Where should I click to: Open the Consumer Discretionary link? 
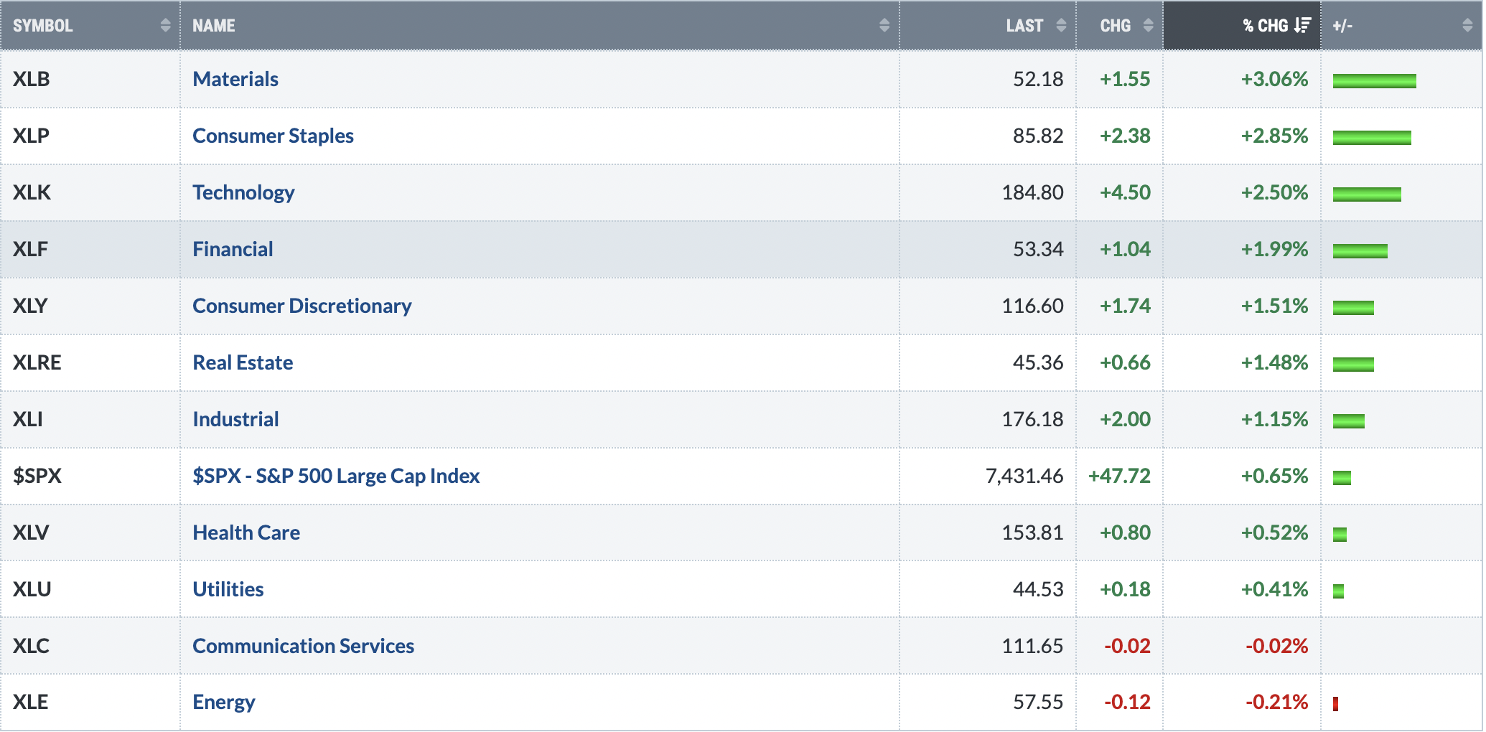302,306
